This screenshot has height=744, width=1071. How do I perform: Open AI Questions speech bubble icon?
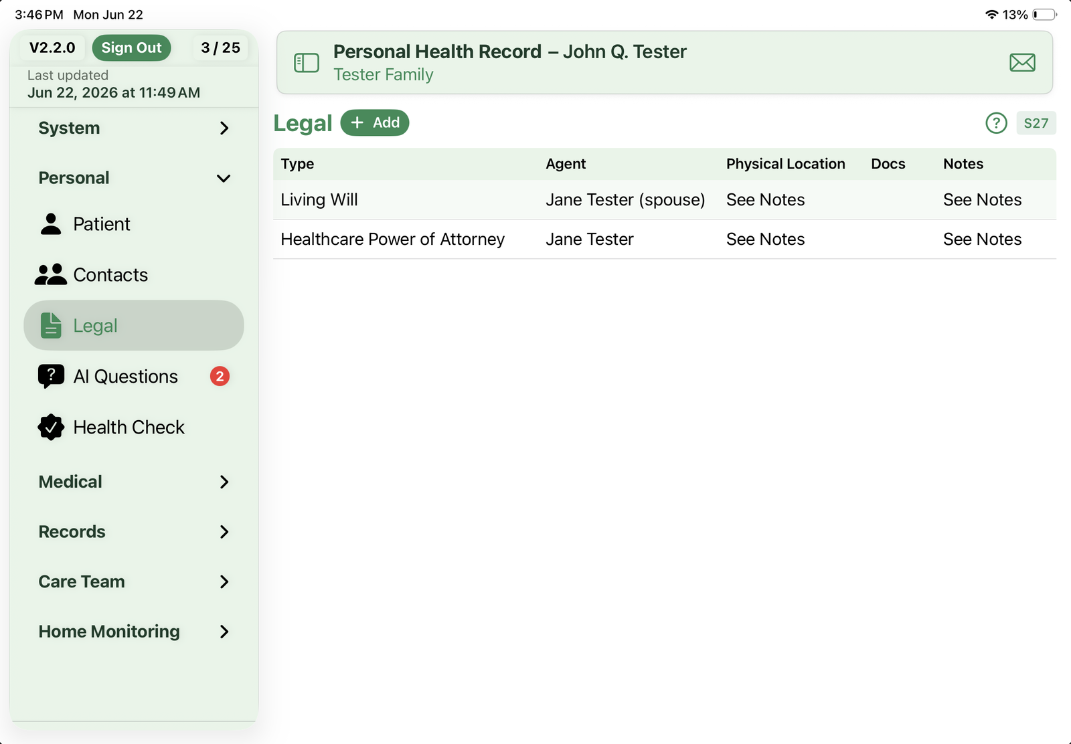click(x=51, y=377)
